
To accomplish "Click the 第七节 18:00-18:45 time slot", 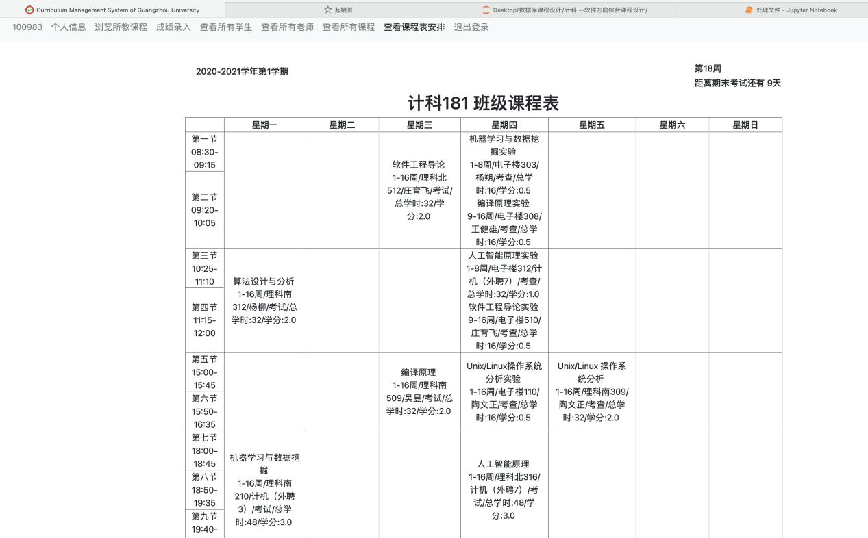I will click(x=204, y=450).
